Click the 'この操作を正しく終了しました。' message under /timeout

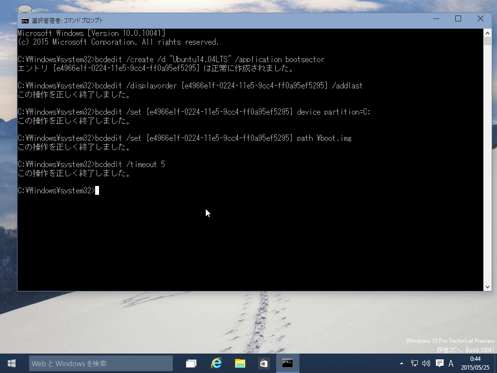[74, 173]
